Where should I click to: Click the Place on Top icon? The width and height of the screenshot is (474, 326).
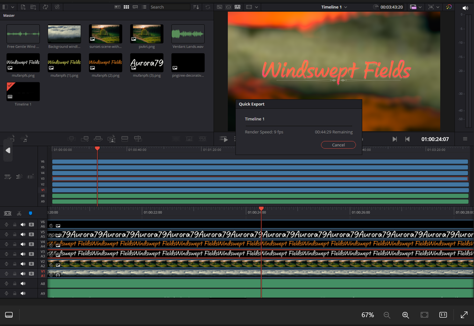124,139
